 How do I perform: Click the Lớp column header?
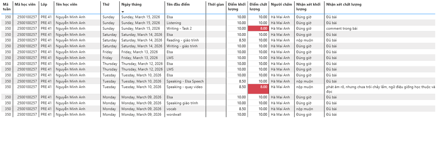pos(44,4)
